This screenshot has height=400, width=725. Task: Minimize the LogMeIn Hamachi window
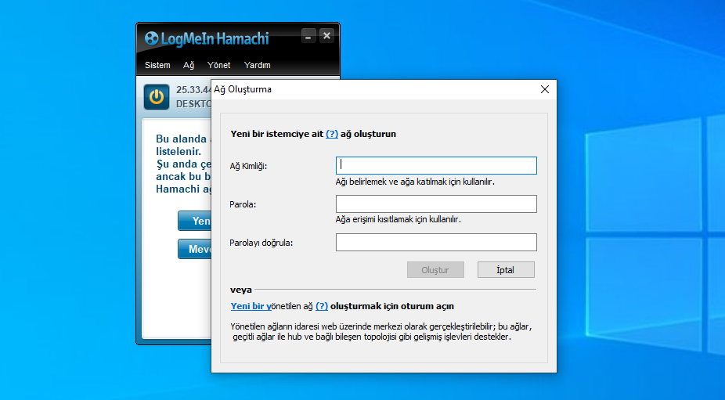(x=308, y=36)
